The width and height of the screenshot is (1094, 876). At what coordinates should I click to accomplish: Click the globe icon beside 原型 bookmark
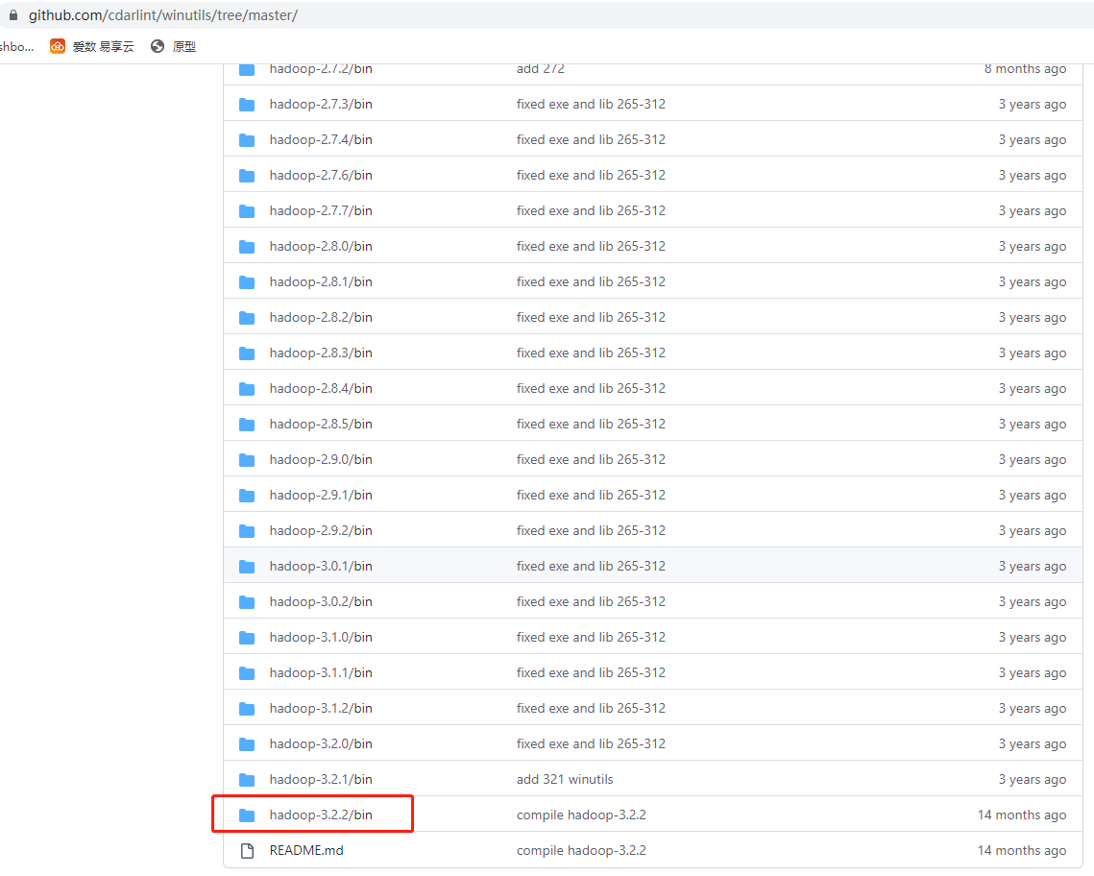[x=158, y=46]
